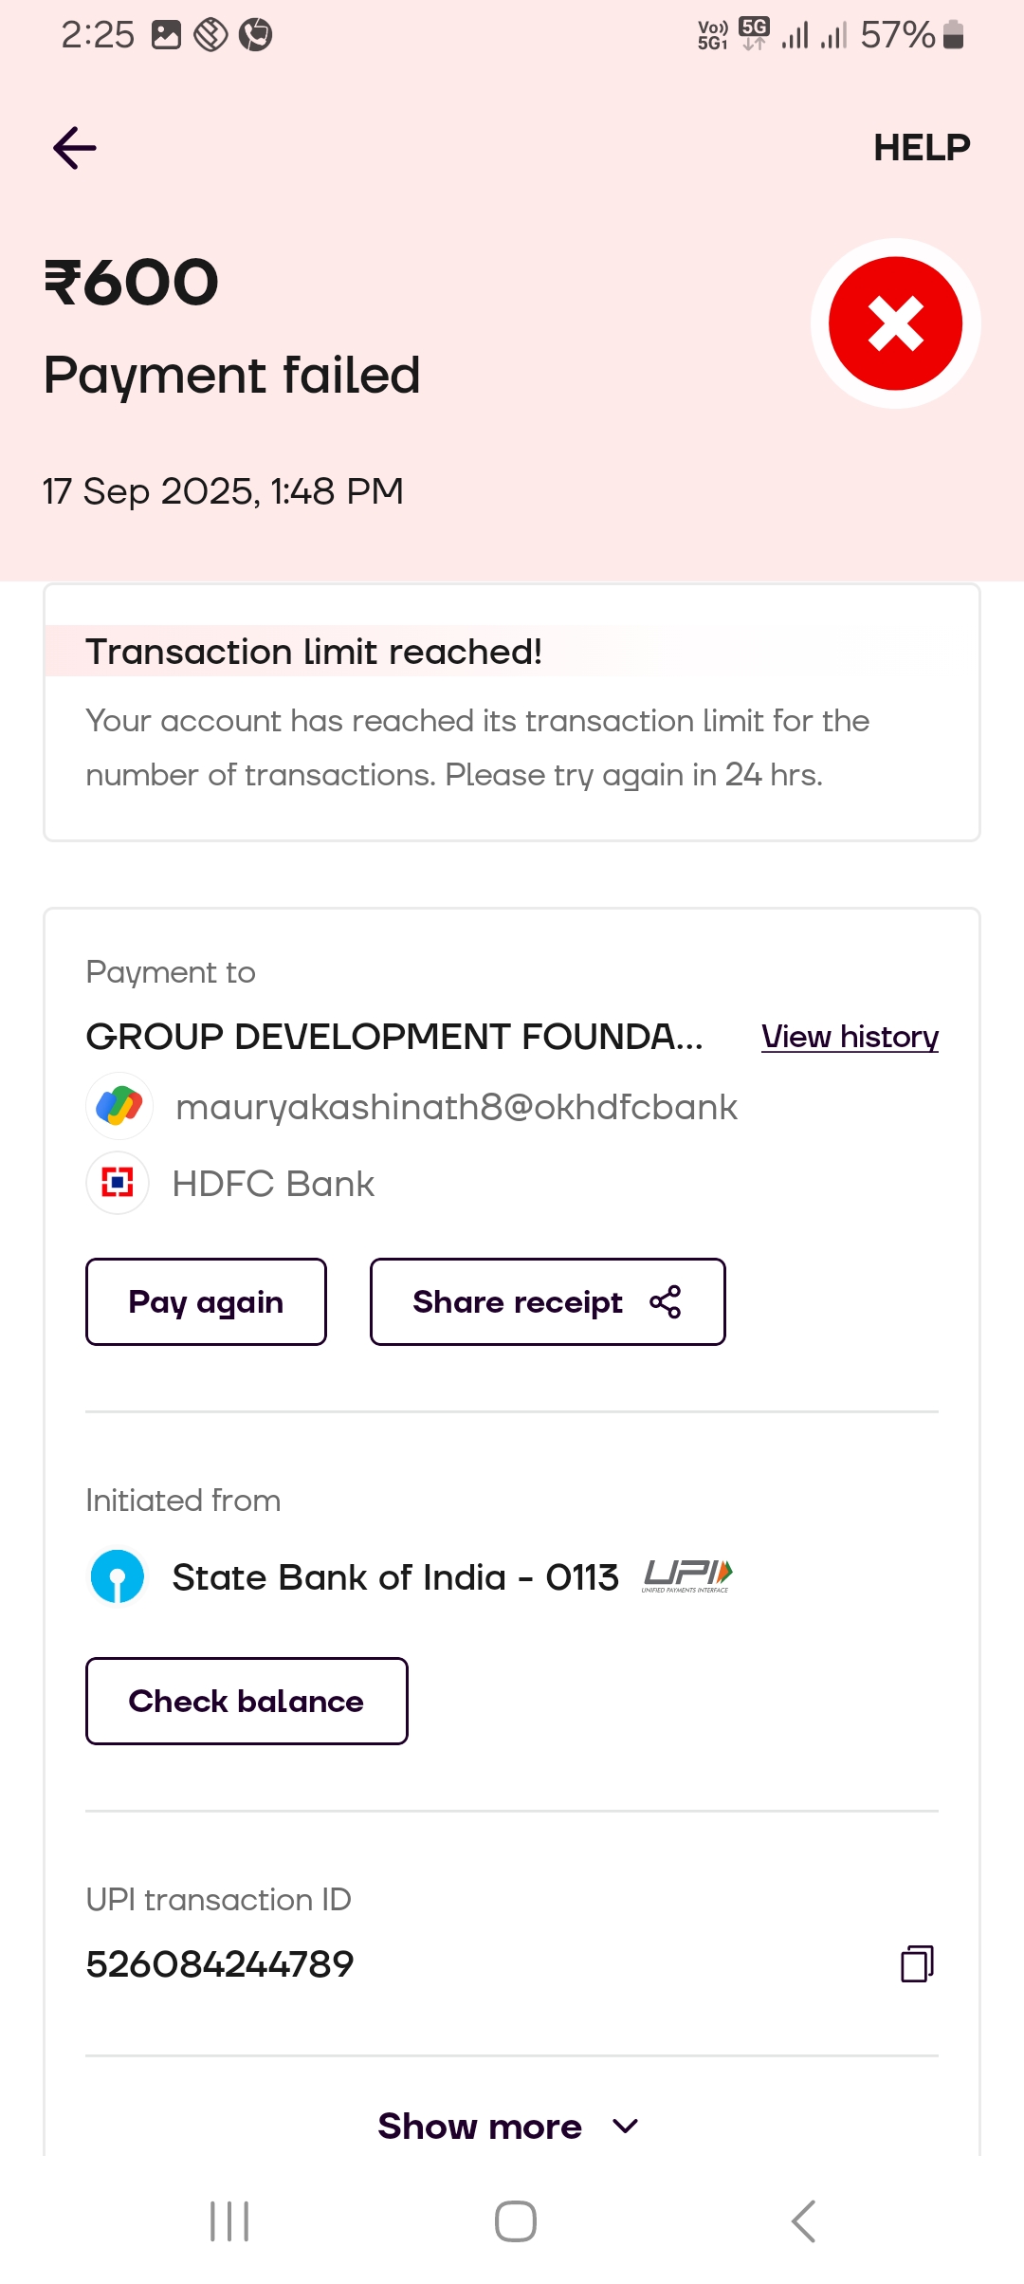1024x2284 pixels.
Task: Tap the UPI logo
Action: coord(687,1576)
